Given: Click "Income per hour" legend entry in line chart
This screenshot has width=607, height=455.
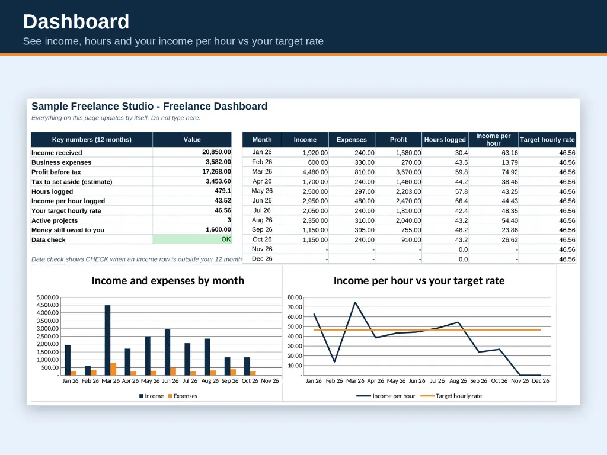Looking at the screenshot, I should 385,396.
